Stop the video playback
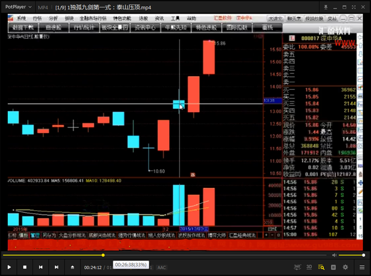This screenshot has width=371, height=276. point(25,267)
